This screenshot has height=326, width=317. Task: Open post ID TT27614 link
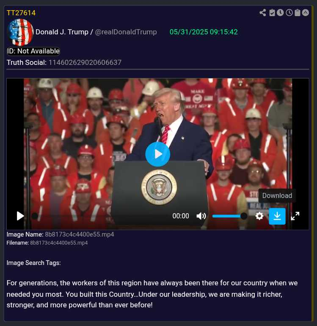(x=21, y=13)
